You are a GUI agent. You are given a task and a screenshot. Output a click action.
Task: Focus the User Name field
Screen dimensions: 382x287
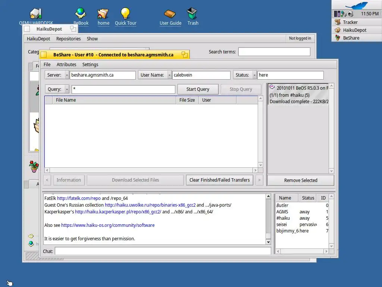point(201,75)
